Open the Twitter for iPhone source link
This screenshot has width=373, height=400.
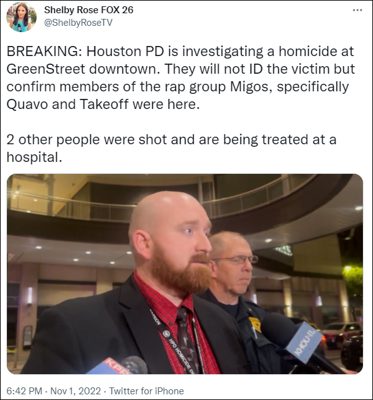(x=146, y=391)
